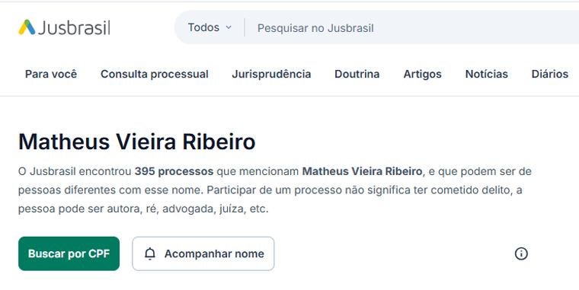Click the bold name inside the description paragraph
579x290 pixels.
point(362,171)
